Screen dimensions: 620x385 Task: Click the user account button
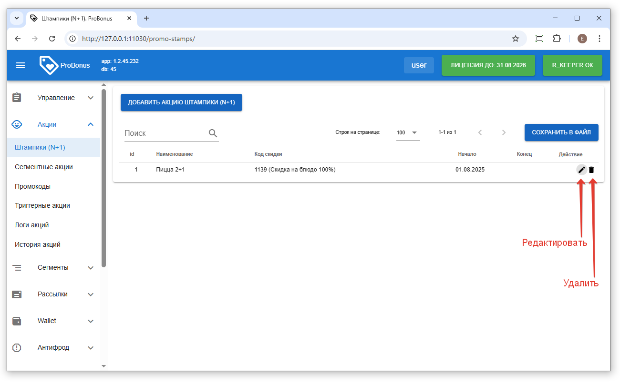click(x=419, y=65)
